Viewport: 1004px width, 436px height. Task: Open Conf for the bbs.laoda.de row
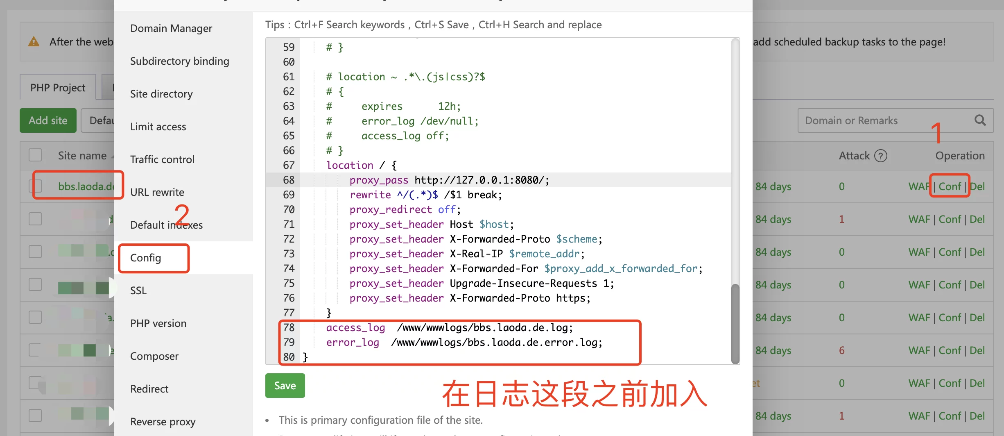coord(949,186)
